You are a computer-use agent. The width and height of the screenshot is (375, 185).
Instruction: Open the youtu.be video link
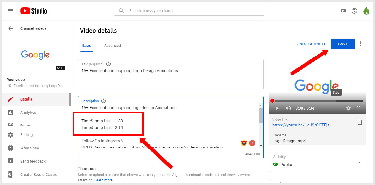pyautogui.click(x=301, y=125)
